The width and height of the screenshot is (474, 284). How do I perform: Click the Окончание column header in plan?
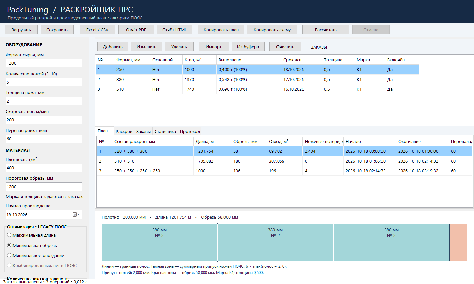pyautogui.click(x=423, y=142)
